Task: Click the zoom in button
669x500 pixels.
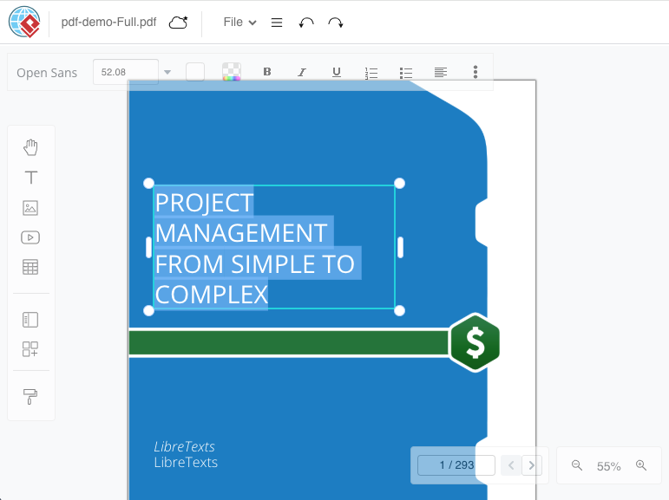Action: coord(641,465)
